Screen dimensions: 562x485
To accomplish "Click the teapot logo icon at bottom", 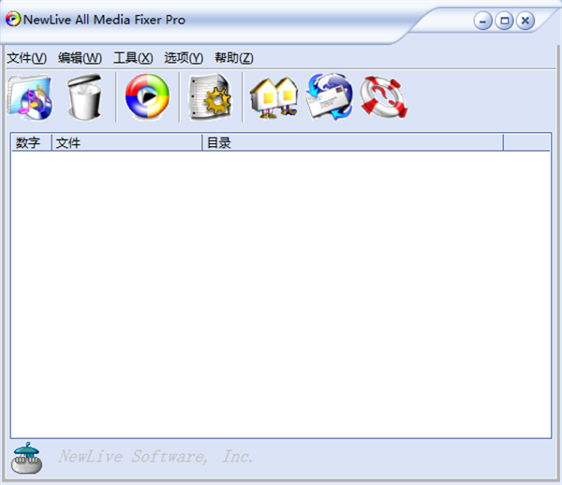I will (x=26, y=458).
